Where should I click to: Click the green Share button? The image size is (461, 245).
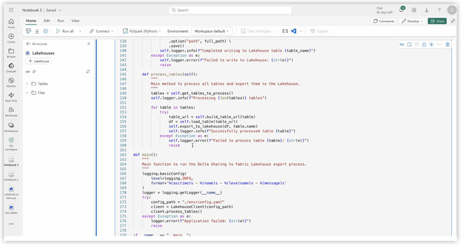(x=437, y=21)
